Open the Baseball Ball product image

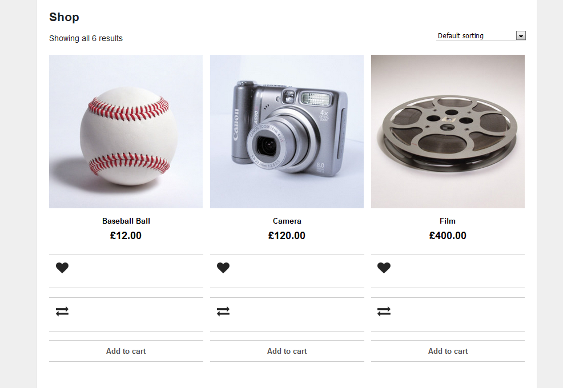click(x=126, y=132)
